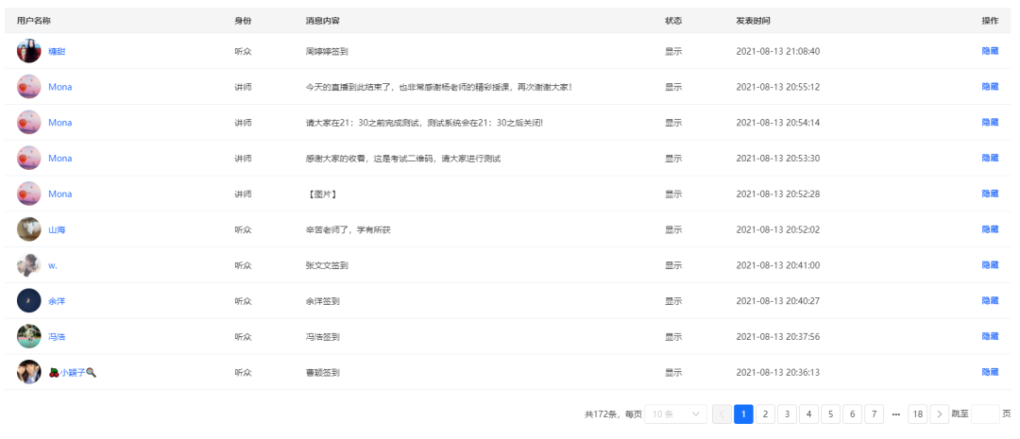Screen dimensions: 1020x439
Task: Click the avatar of user 冯浩
Action: coord(28,336)
